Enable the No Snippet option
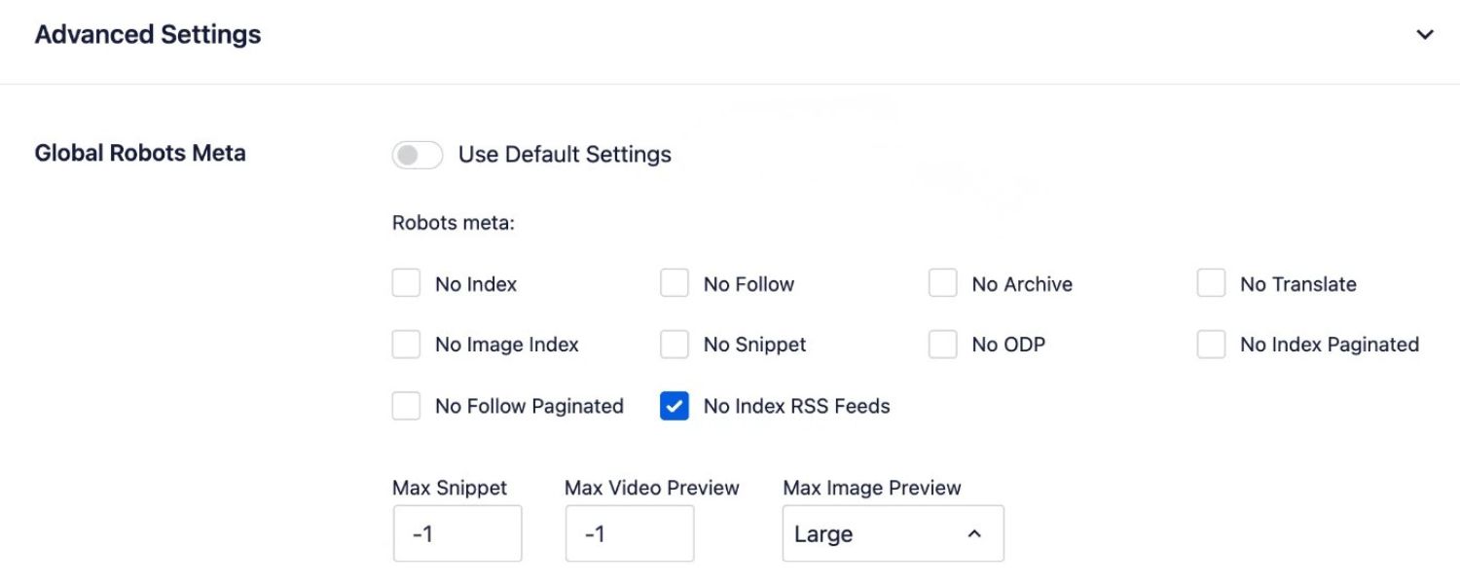Screen dimensions: 1460x584 pyautogui.click(x=675, y=344)
